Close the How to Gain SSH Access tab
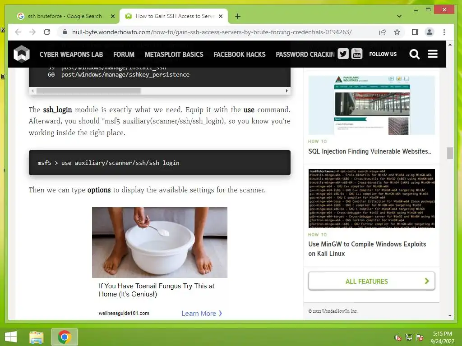This screenshot has height=346, width=462. click(x=220, y=16)
